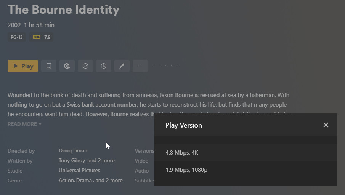Image resolution: width=345 pixels, height=195 pixels.
Task: Download the movie using download arrow icon
Action: (x=104, y=66)
